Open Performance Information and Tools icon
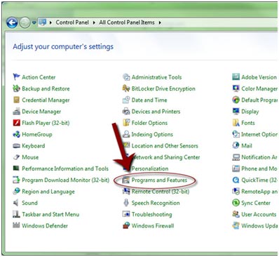 tap(16, 169)
